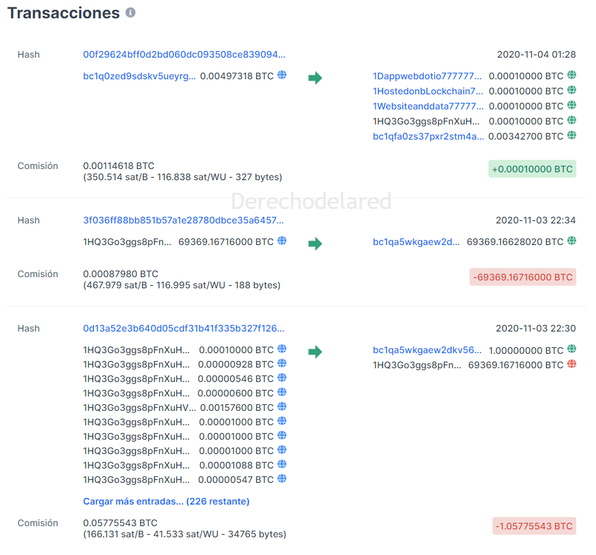The height and width of the screenshot is (555, 596).
Task: Click the red -69369.16716000 BTC badge
Action: 523,277
